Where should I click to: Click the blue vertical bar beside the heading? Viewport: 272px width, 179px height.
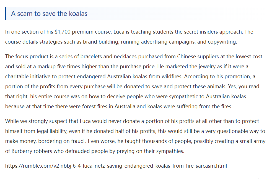point(6,13)
